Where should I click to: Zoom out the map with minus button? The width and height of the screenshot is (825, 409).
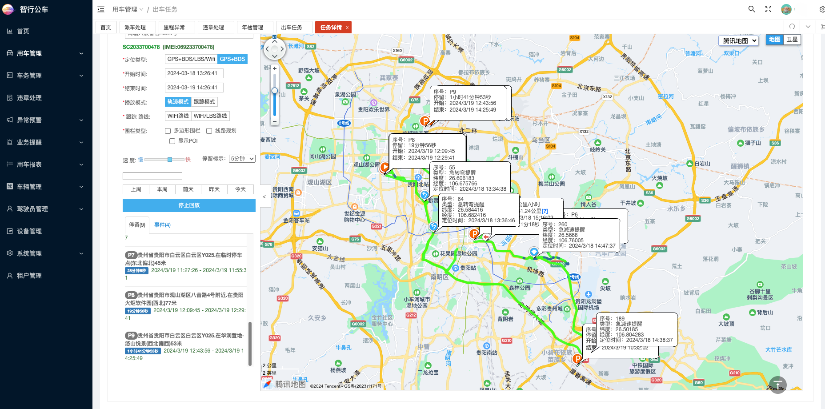[275, 121]
